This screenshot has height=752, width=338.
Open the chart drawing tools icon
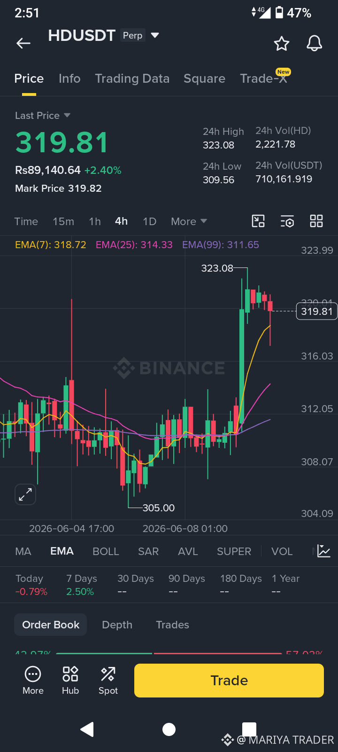point(258,221)
